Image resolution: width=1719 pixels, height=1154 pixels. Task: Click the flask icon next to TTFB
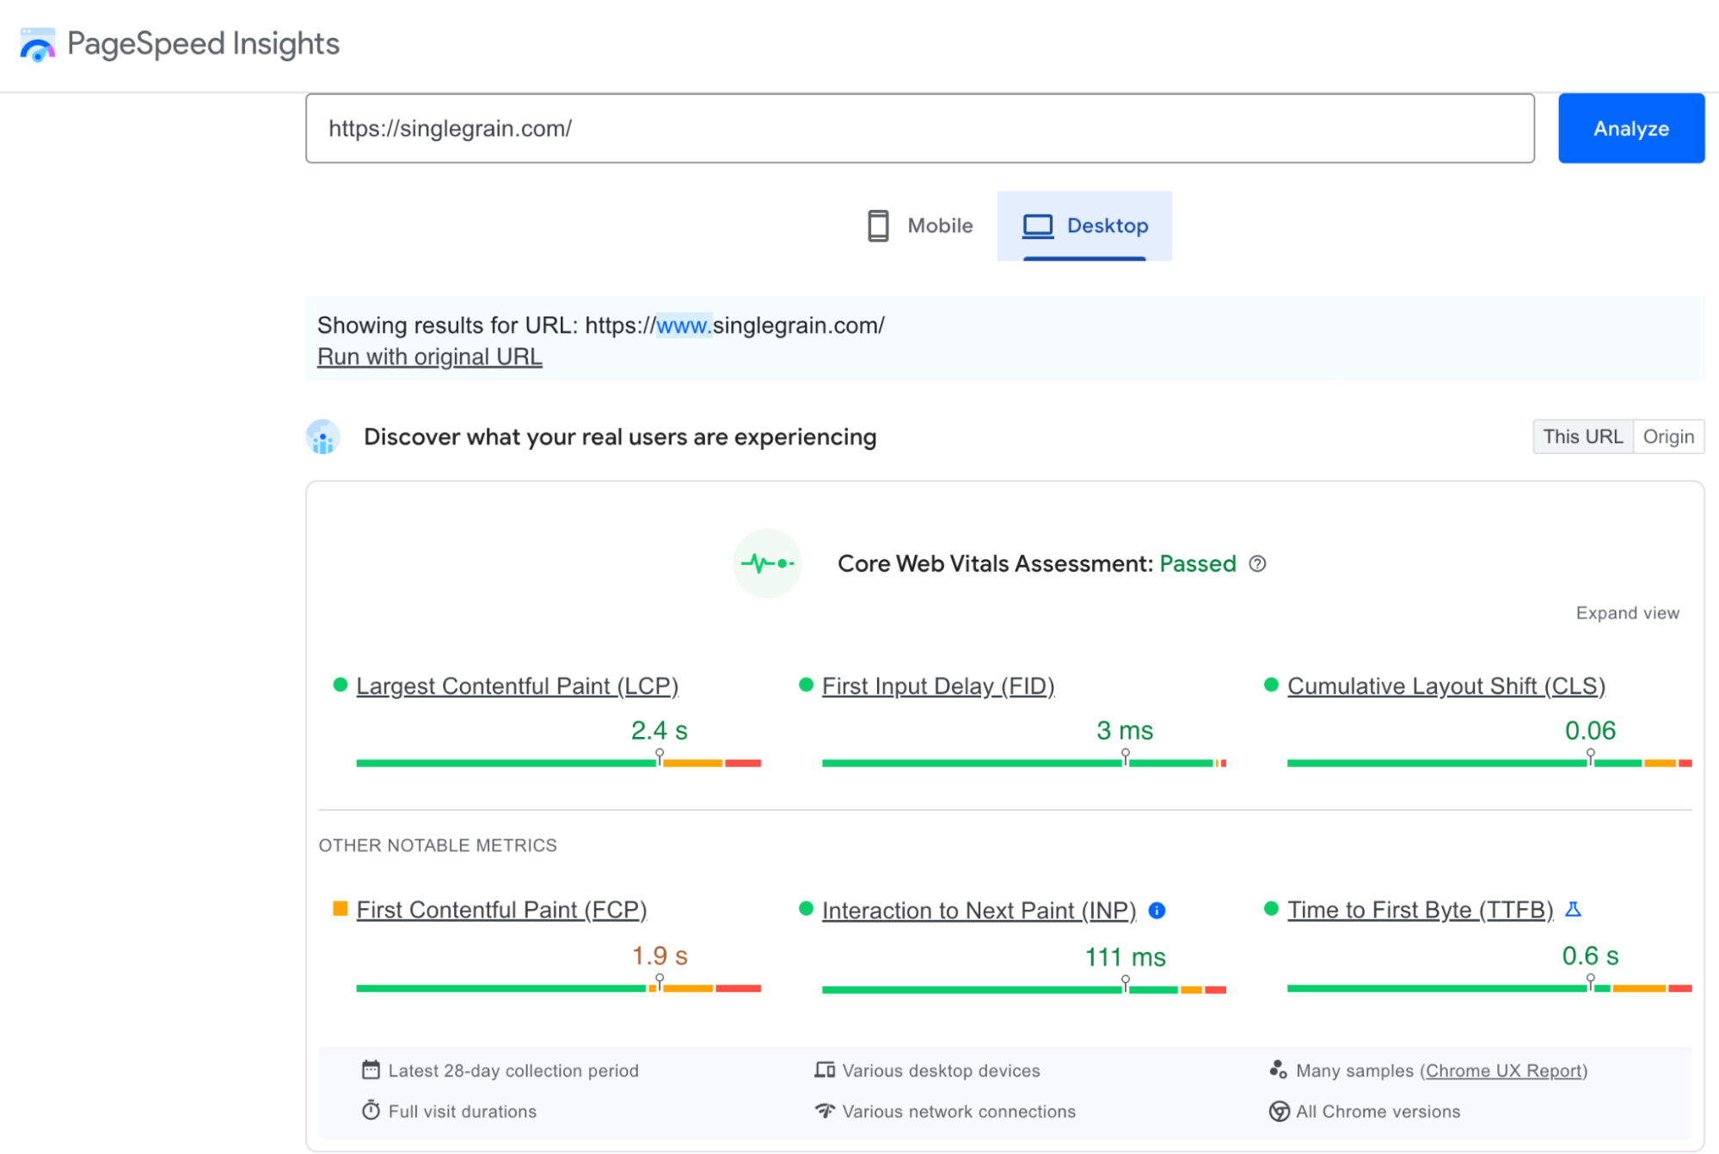click(1573, 909)
